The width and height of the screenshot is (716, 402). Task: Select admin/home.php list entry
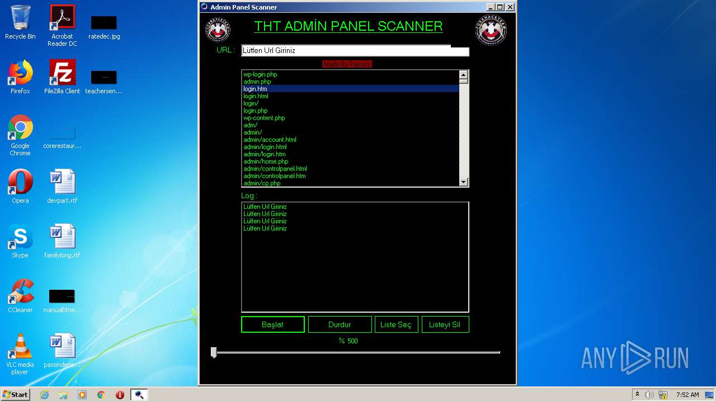click(350, 161)
